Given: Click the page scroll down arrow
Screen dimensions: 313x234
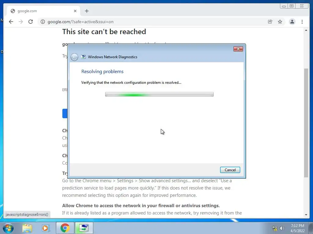Looking at the screenshot, I should [x=306, y=215].
